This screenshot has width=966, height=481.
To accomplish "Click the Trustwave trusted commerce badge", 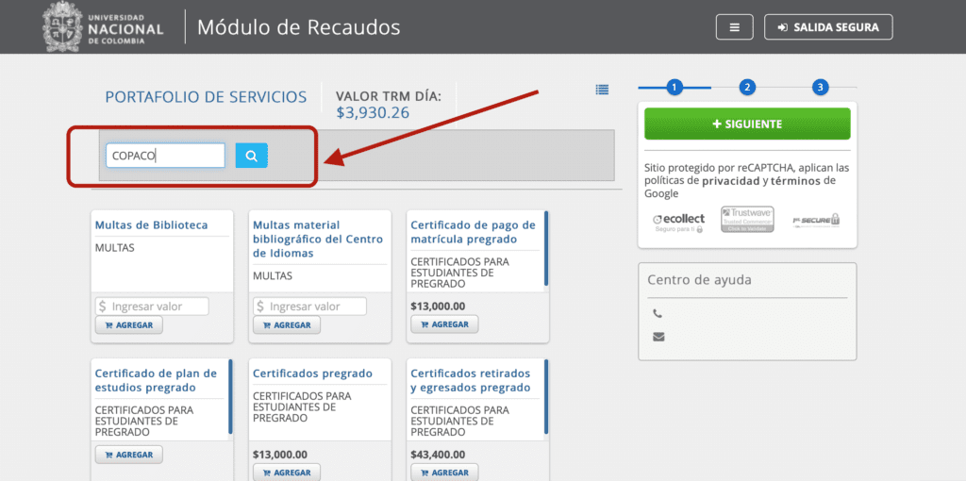I will [747, 219].
